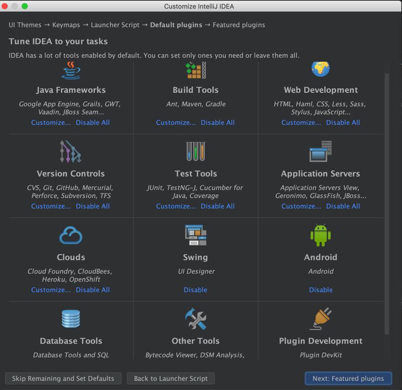Image resolution: width=402 pixels, height=390 pixels.
Task: Click 'Plugin DevKit' description text
Action: (x=321, y=355)
